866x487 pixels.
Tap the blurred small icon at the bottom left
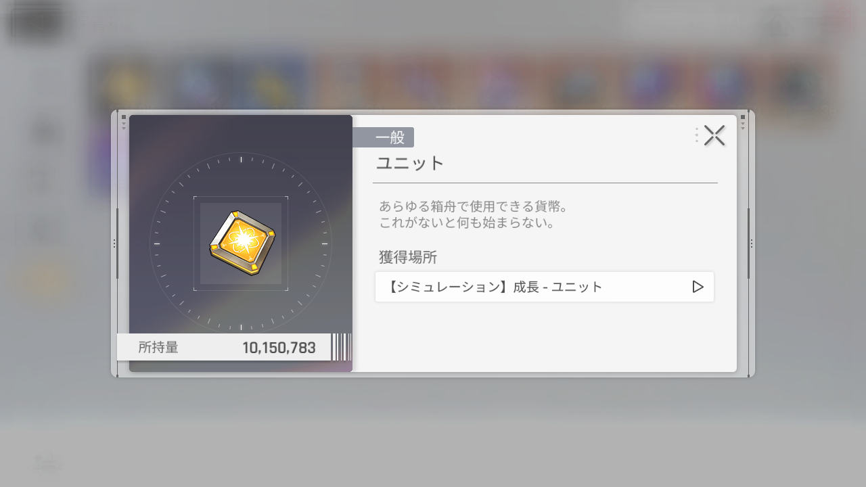pyautogui.click(x=47, y=463)
